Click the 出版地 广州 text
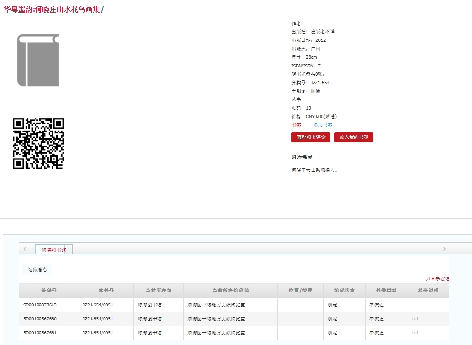Image resolution: width=472 pixels, height=345 pixels. tap(306, 49)
